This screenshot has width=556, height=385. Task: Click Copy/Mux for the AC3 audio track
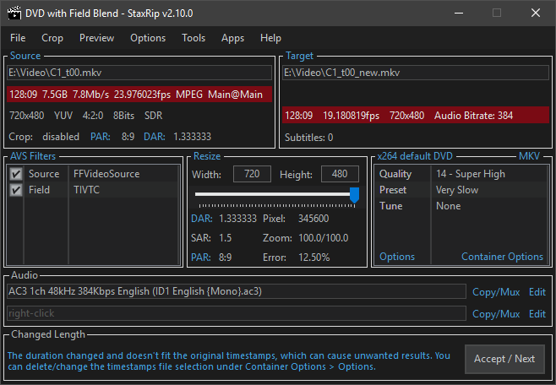(496, 291)
